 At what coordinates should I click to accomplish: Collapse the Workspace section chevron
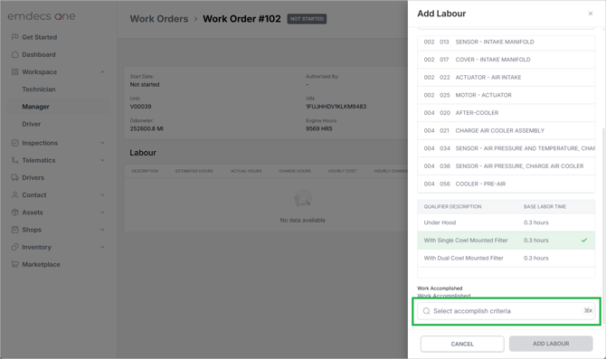pos(102,71)
